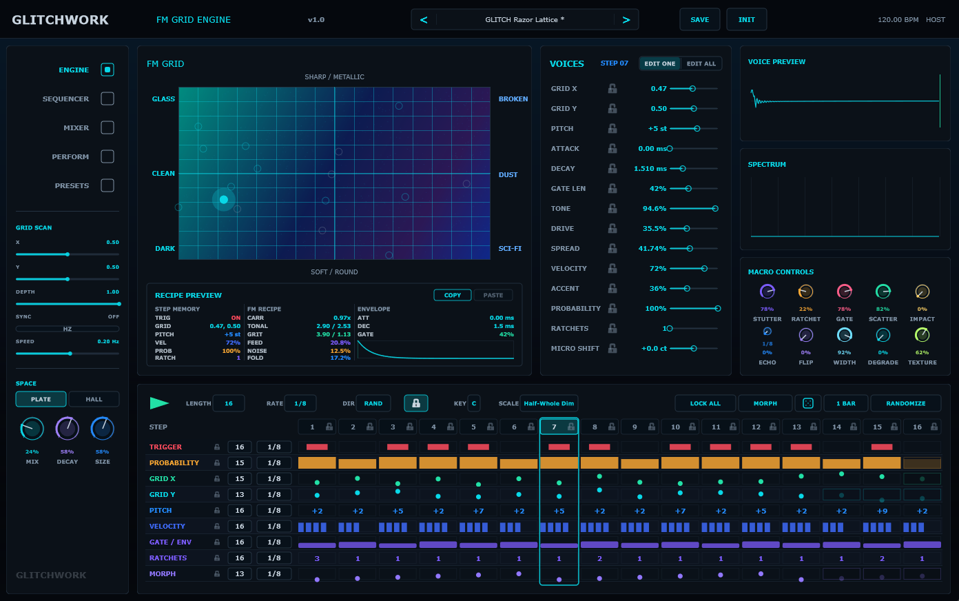This screenshot has height=601, width=959.
Task: Open the SCALE Half-Whole Dim dropdown
Action: tap(549, 403)
